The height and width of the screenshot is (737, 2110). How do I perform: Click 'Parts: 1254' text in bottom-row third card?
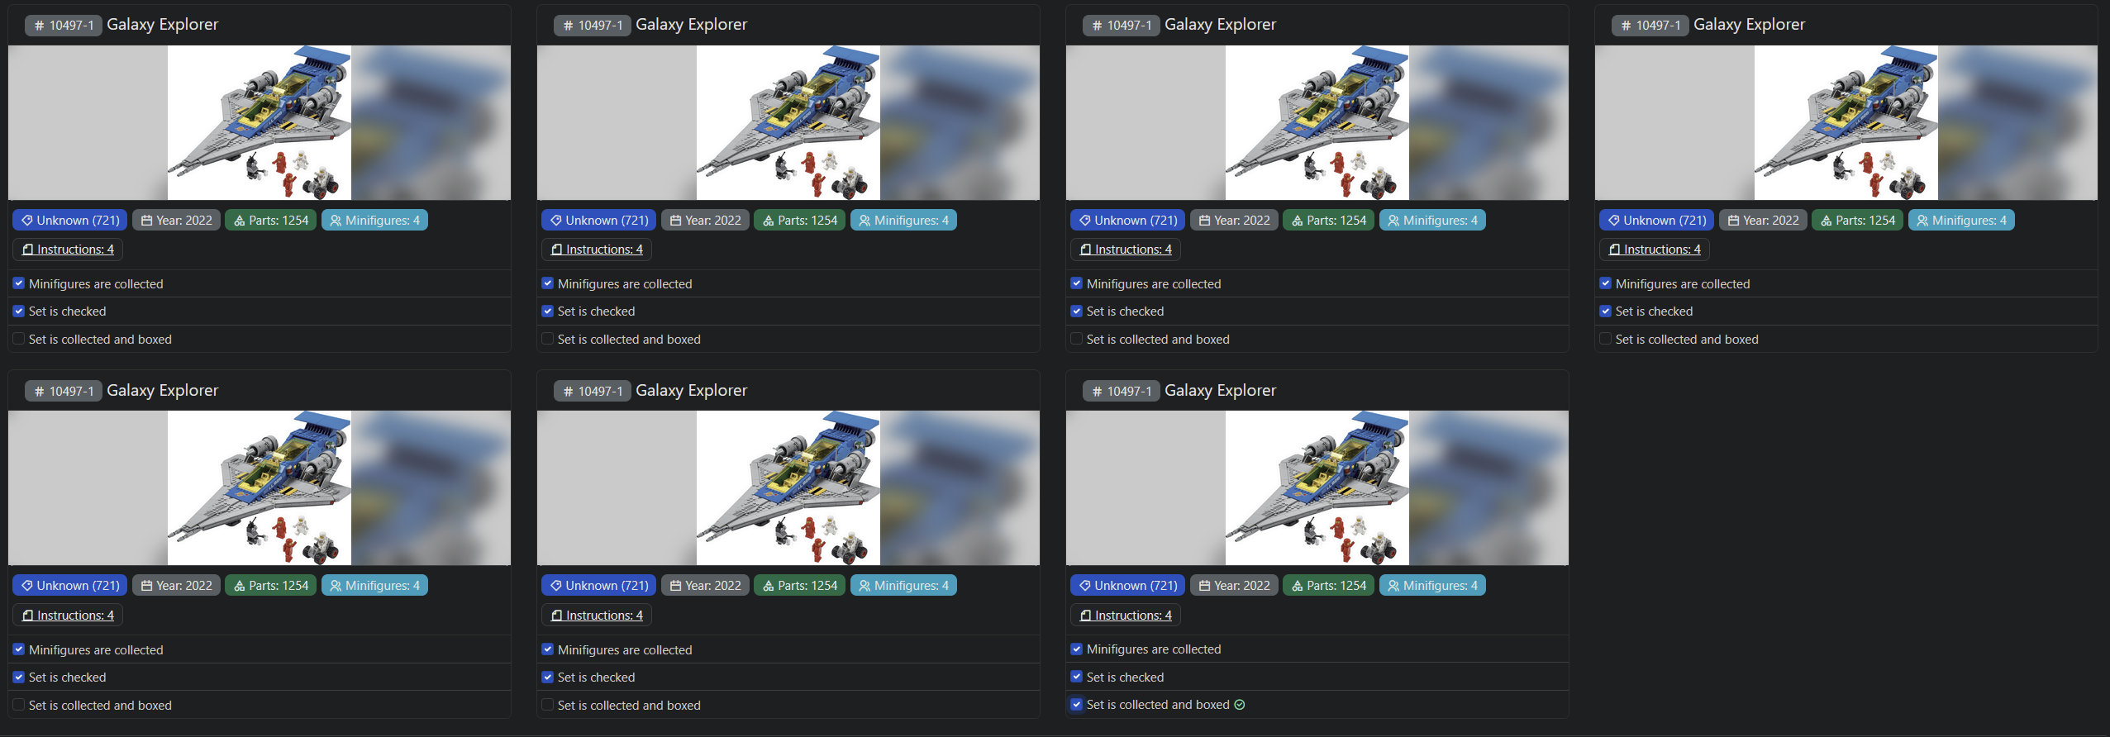click(1336, 586)
